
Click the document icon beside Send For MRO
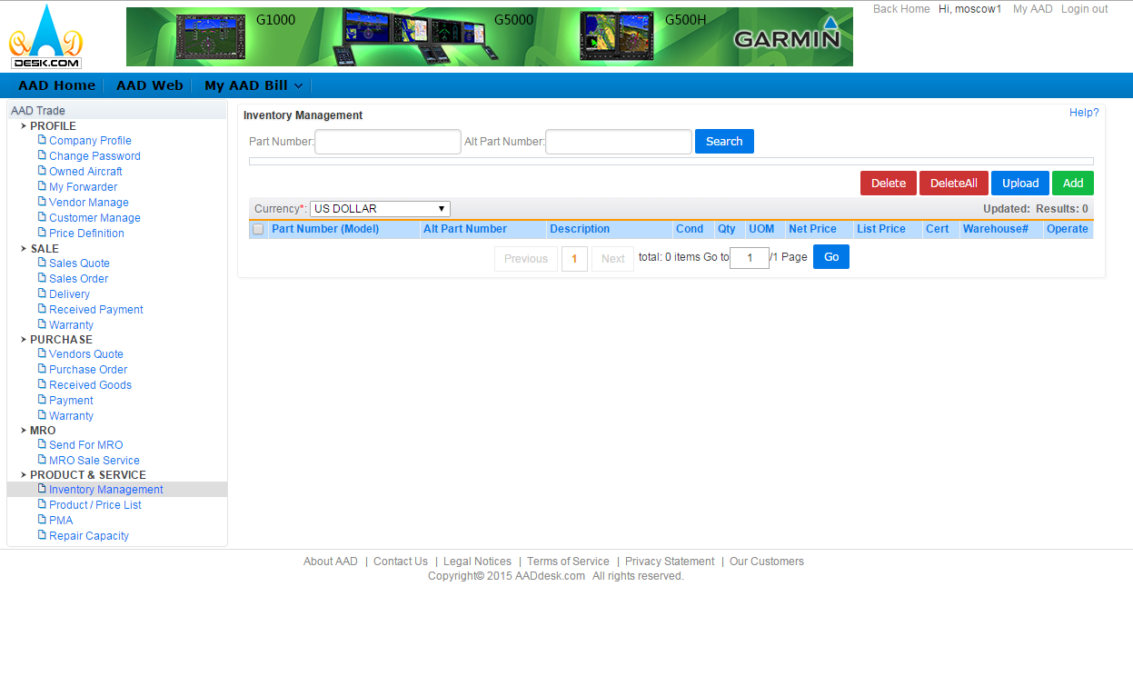pos(42,444)
